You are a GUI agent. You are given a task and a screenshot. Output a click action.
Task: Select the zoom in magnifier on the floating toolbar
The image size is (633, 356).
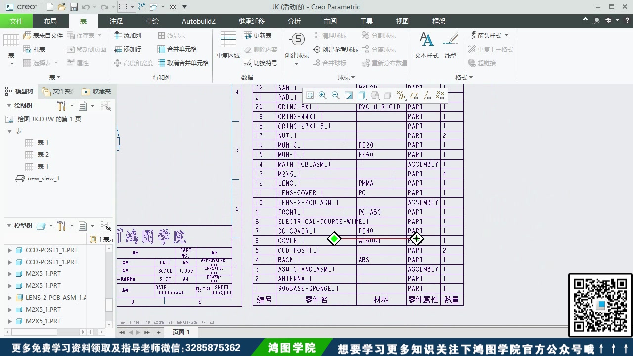[x=322, y=95]
